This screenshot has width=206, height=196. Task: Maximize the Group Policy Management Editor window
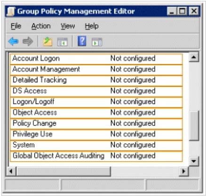(182, 11)
